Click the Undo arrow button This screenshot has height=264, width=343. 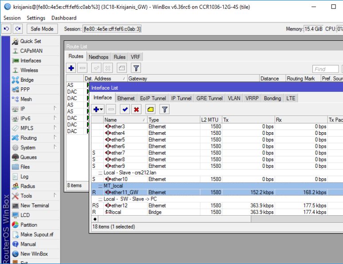coord(6,29)
